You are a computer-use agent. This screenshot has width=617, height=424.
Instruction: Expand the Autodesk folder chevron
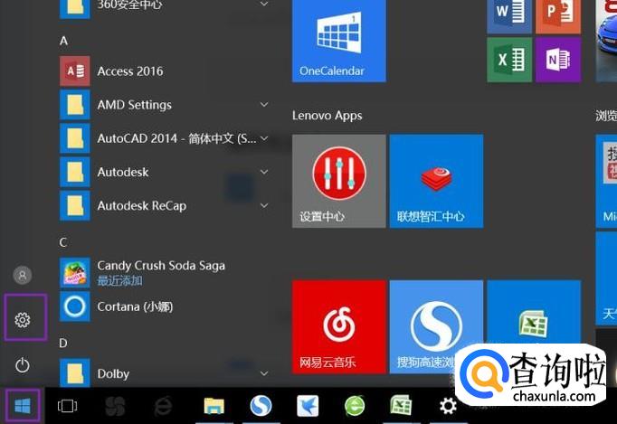(x=264, y=172)
